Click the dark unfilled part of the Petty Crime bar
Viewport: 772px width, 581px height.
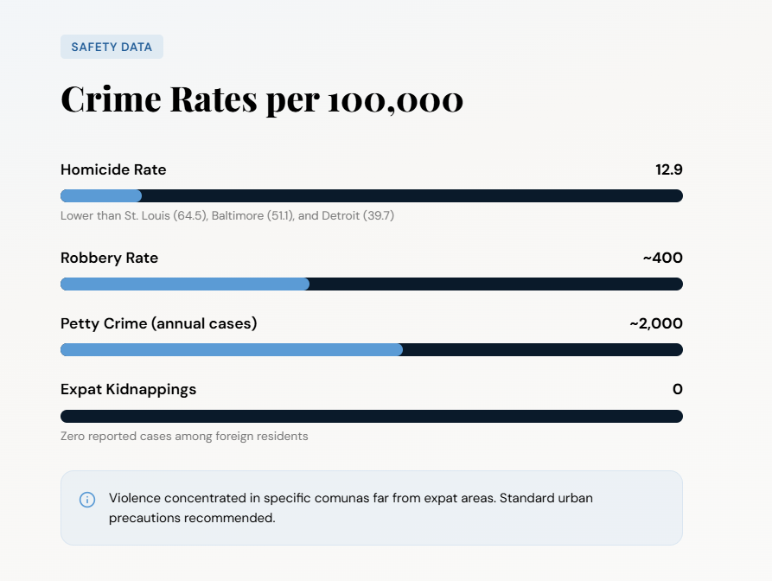click(x=542, y=349)
